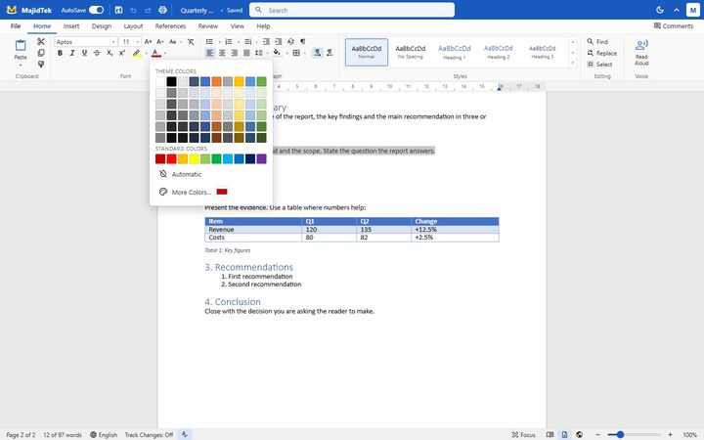Open the borders dropdown arrow
This screenshot has height=440, width=704.
[x=305, y=54]
